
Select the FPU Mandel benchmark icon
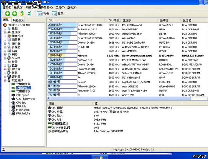point(13,110)
